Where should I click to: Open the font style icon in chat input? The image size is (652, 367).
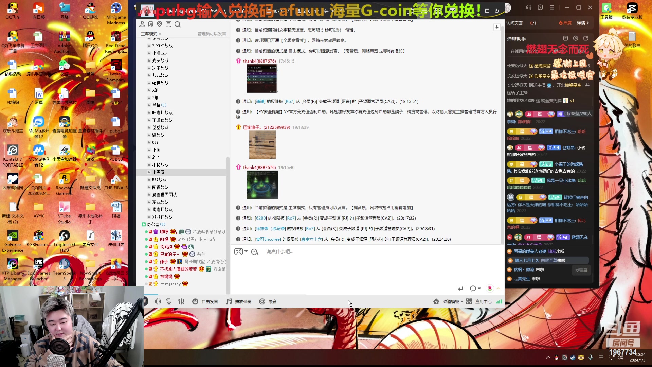(255, 252)
